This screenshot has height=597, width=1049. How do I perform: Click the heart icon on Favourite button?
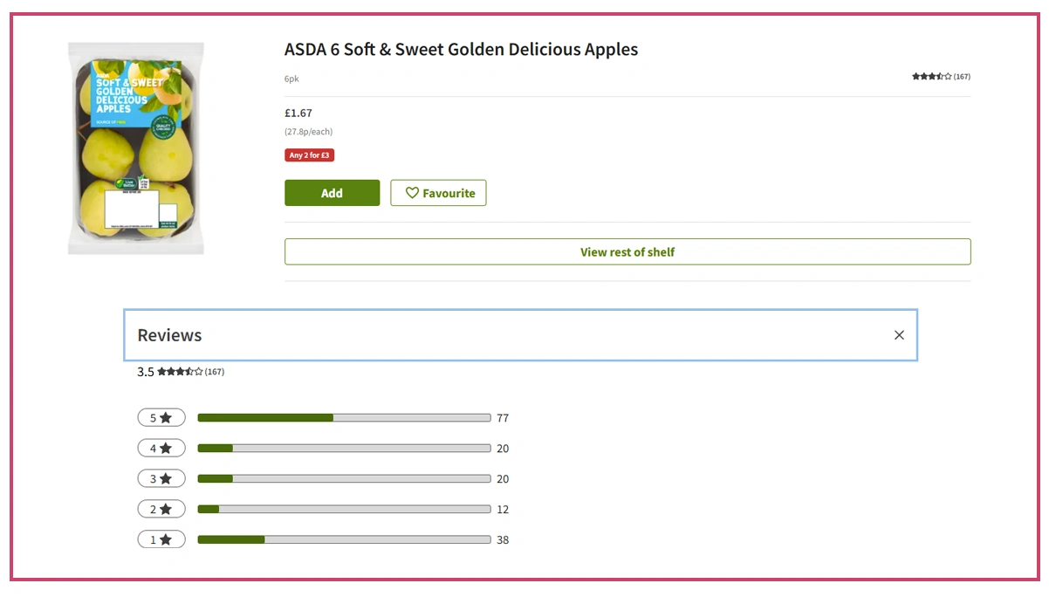(412, 193)
